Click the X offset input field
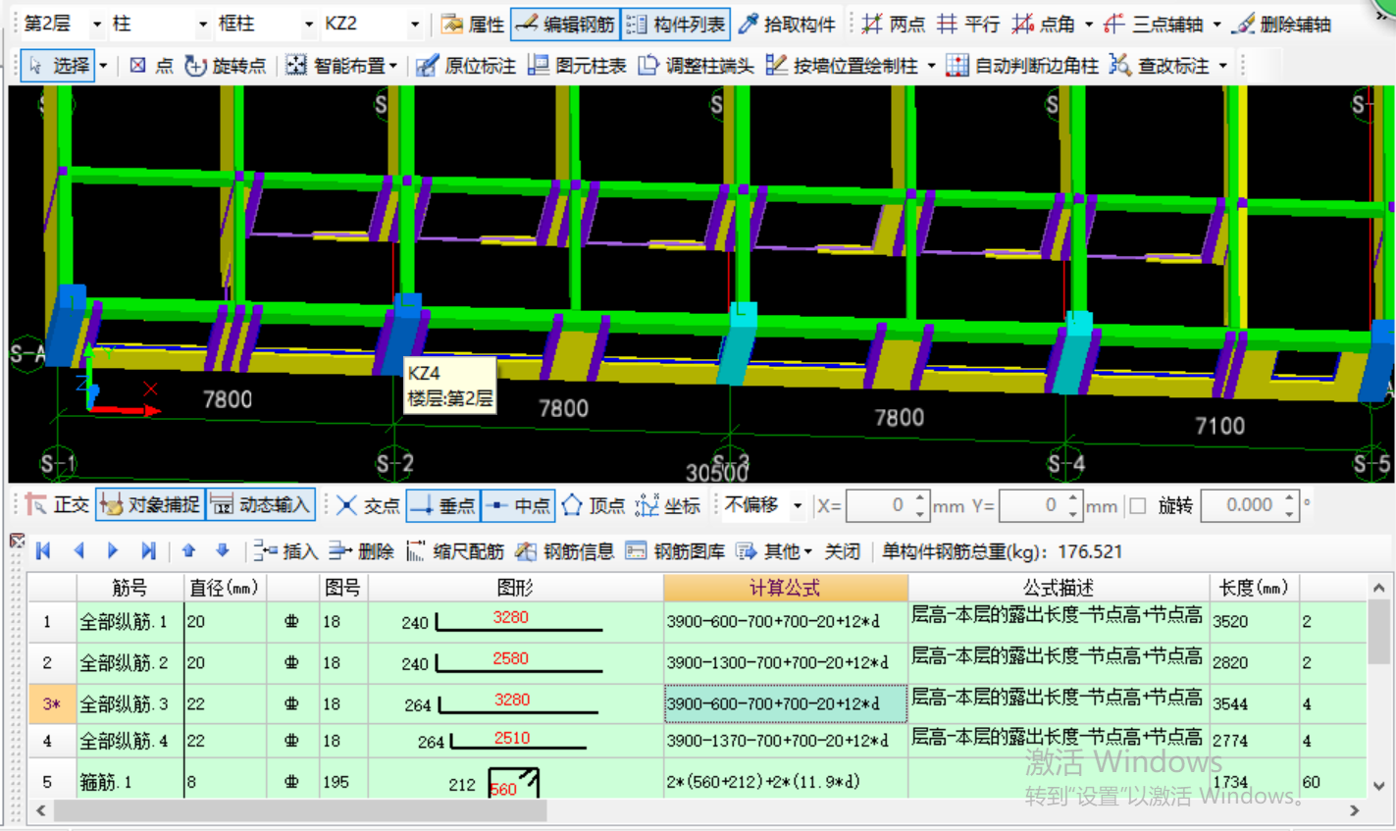1396x831 pixels. [879, 506]
